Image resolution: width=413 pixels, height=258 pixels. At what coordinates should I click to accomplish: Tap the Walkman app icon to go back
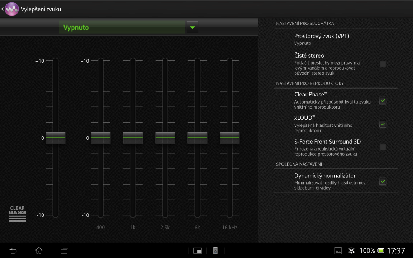(x=11, y=9)
